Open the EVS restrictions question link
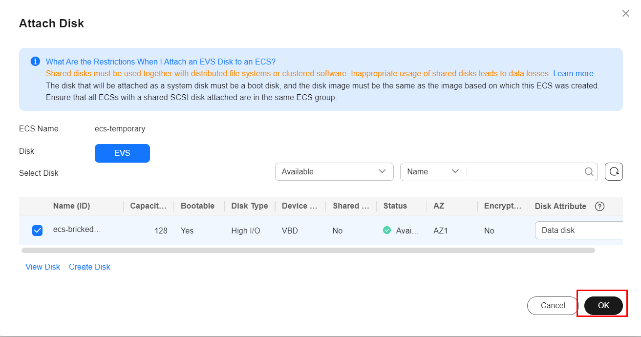Image resolution: width=641 pixels, height=337 pixels. point(161,62)
